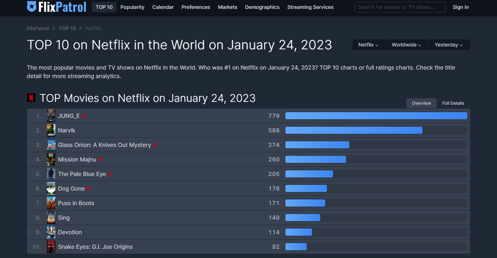Open the Mission Majnu poster thumbnail

click(x=51, y=159)
